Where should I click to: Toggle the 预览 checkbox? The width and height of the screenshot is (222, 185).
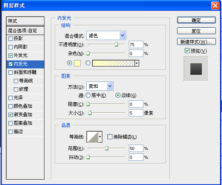click(x=187, y=51)
